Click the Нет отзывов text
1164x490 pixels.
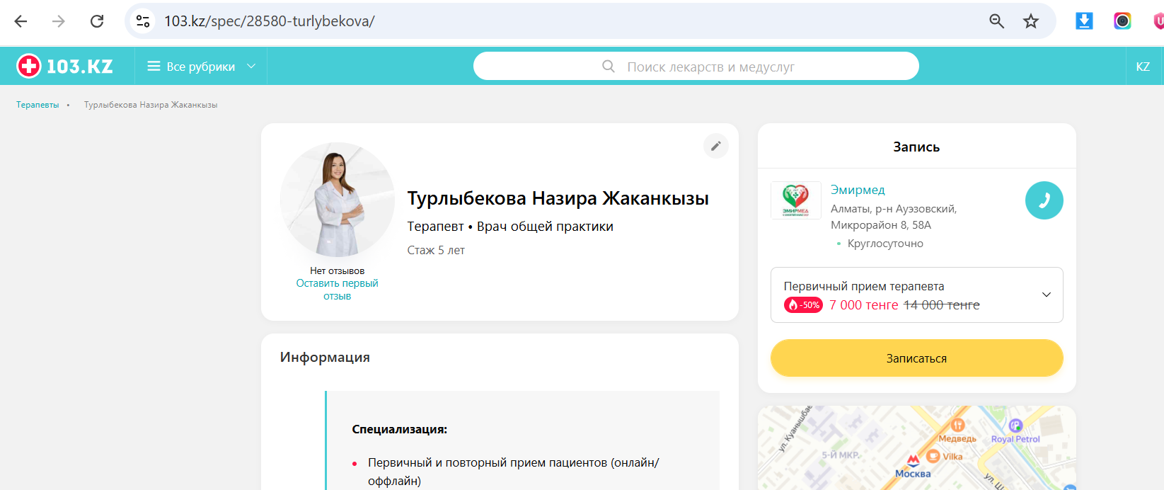pyautogui.click(x=338, y=270)
